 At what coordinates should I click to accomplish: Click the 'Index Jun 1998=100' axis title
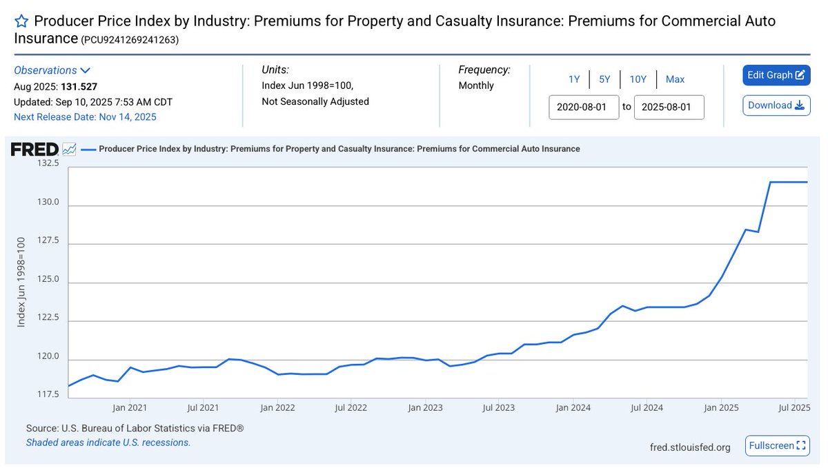21,282
